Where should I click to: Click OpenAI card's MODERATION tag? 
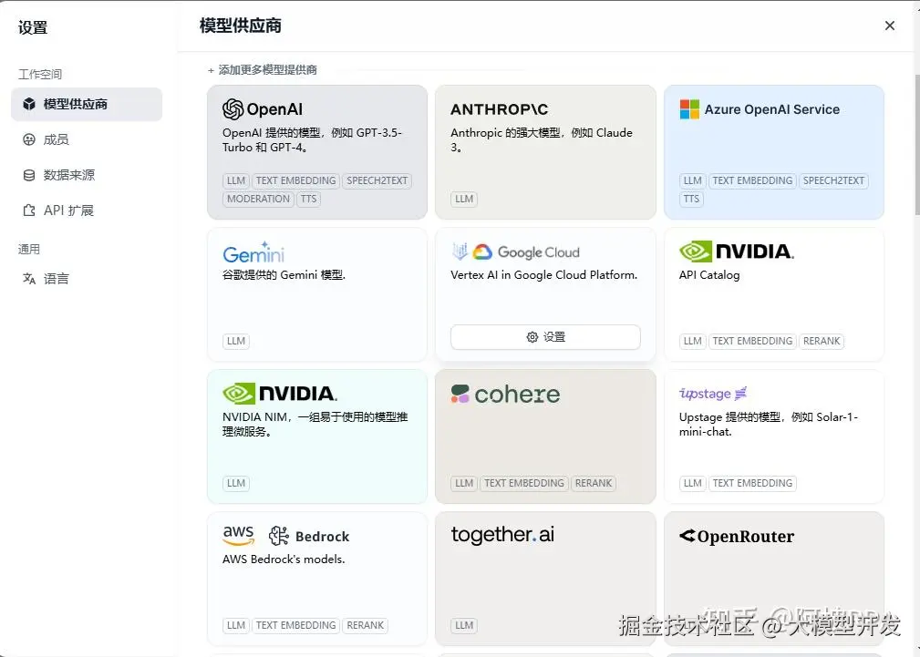pos(258,199)
